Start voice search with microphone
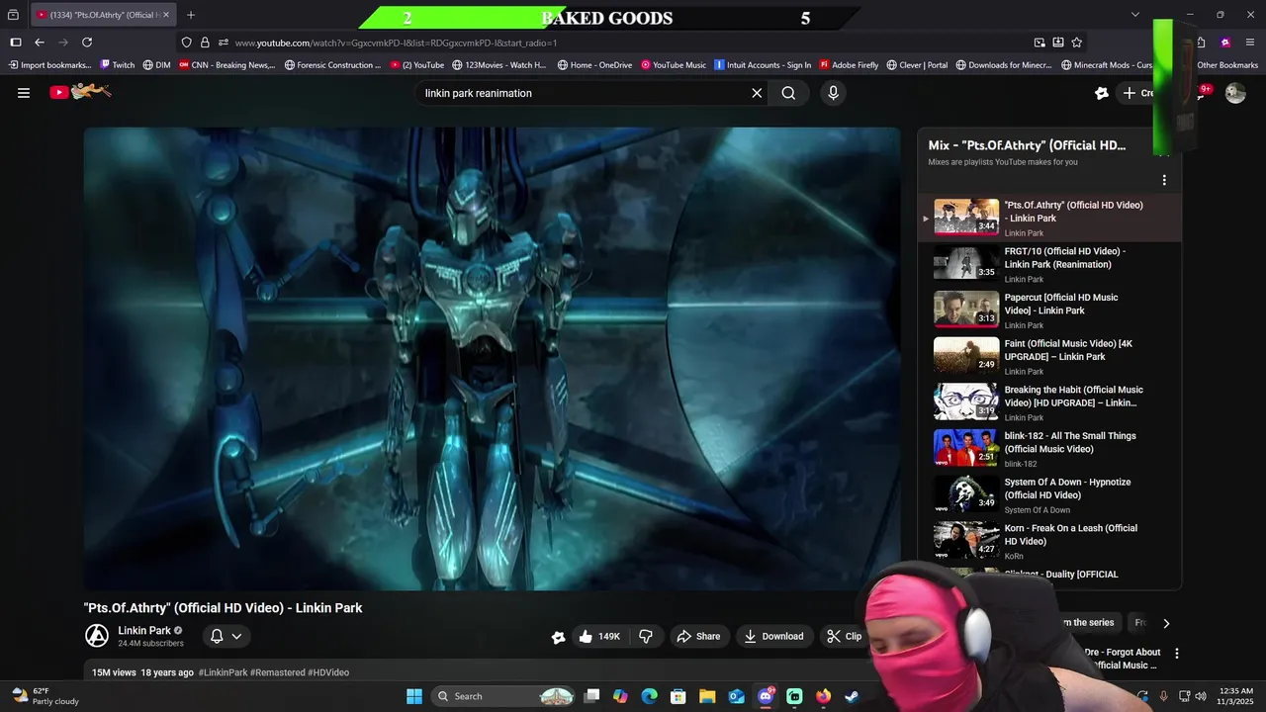This screenshot has width=1266, height=712. tap(833, 93)
